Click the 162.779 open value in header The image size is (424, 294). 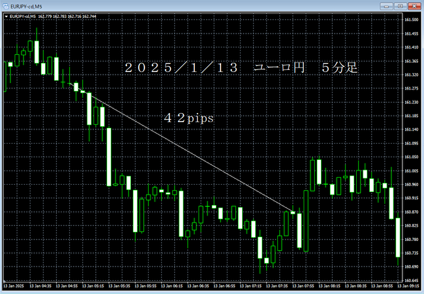[x=45, y=16]
